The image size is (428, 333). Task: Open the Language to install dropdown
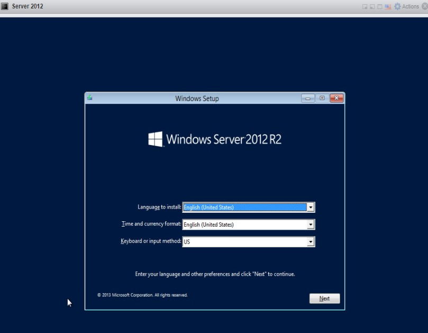coord(249,207)
